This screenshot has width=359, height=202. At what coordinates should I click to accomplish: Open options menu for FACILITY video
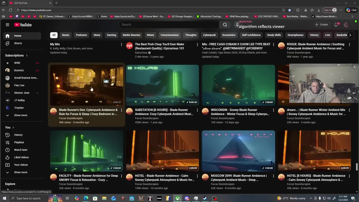coord(121,176)
